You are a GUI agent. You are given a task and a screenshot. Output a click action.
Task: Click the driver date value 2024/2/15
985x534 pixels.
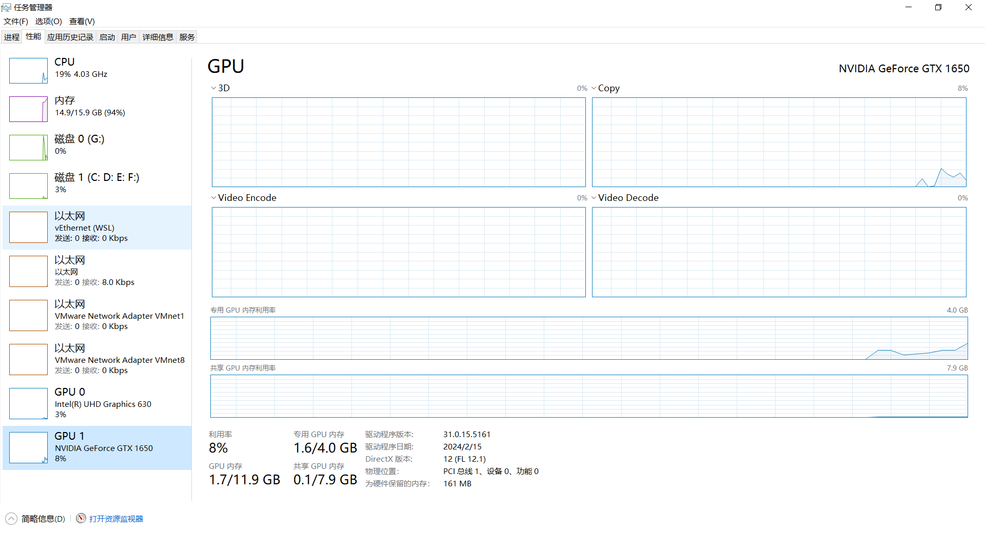(462, 446)
